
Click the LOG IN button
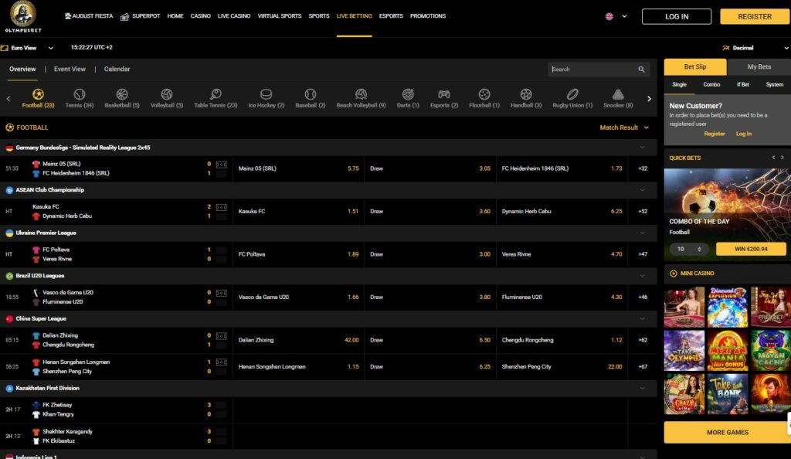[x=677, y=17]
